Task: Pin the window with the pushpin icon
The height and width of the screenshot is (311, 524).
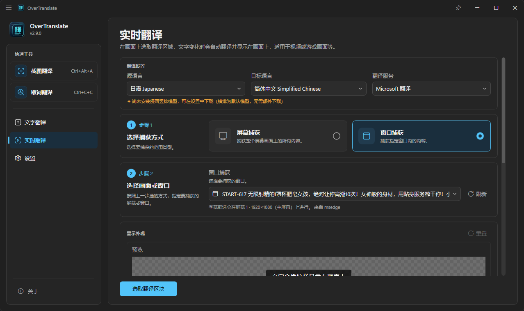Action: 458,8
